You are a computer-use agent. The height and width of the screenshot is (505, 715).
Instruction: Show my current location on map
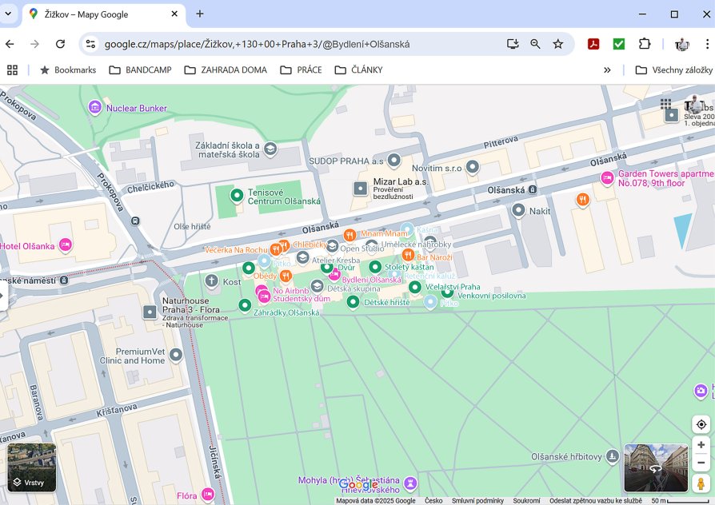pyautogui.click(x=701, y=424)
